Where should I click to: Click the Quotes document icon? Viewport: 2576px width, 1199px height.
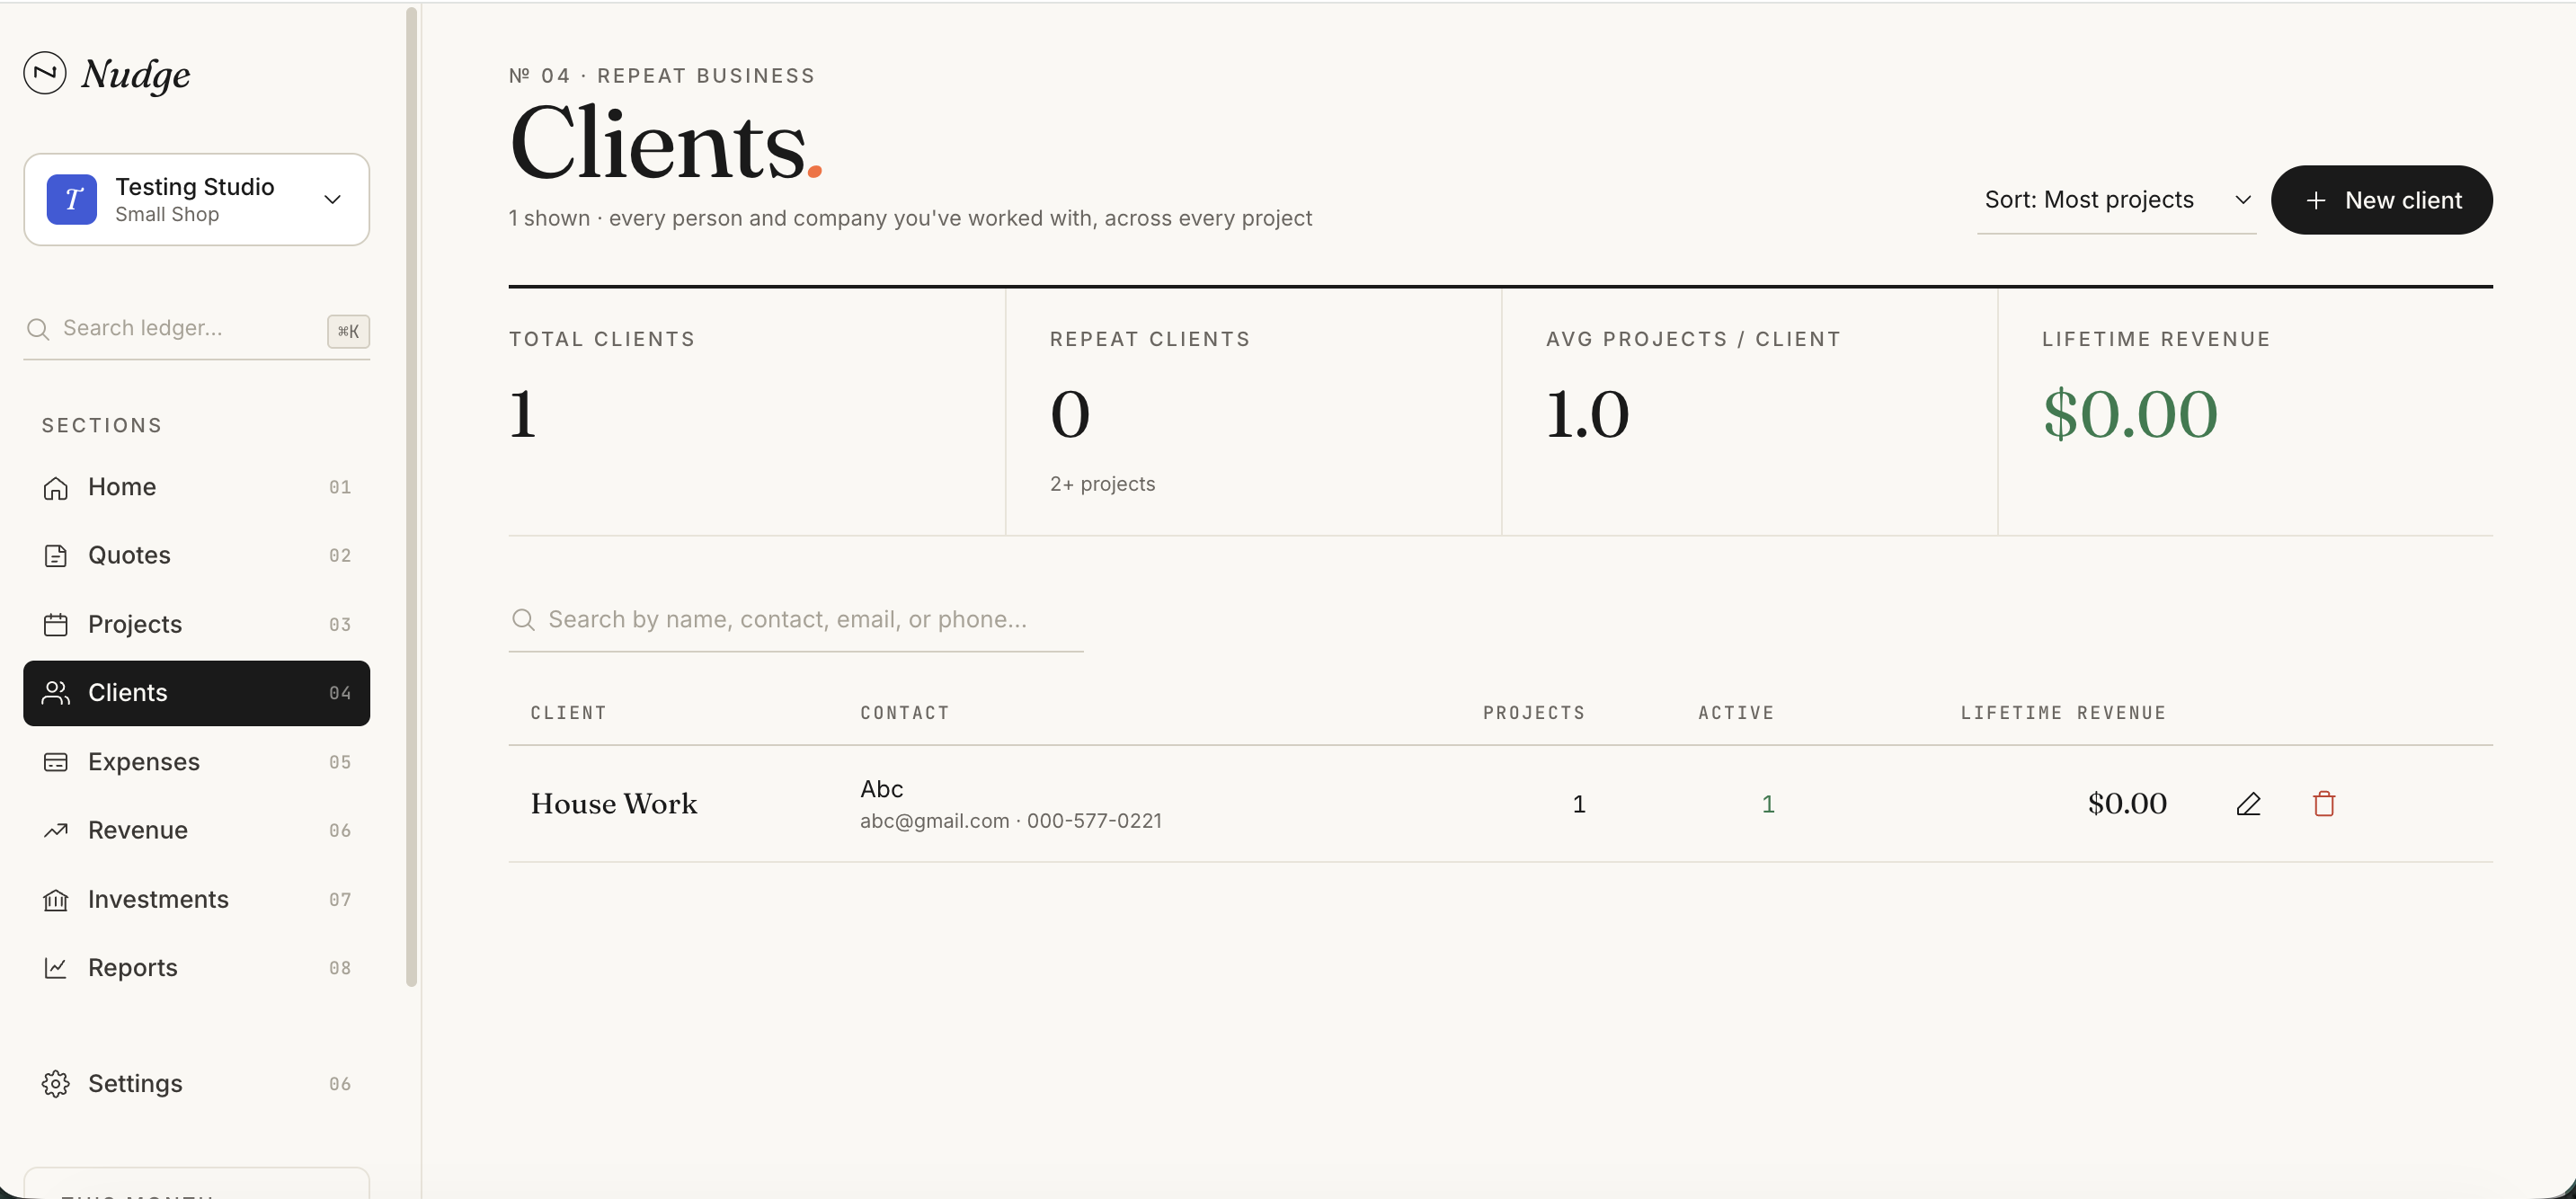[56, 556]
